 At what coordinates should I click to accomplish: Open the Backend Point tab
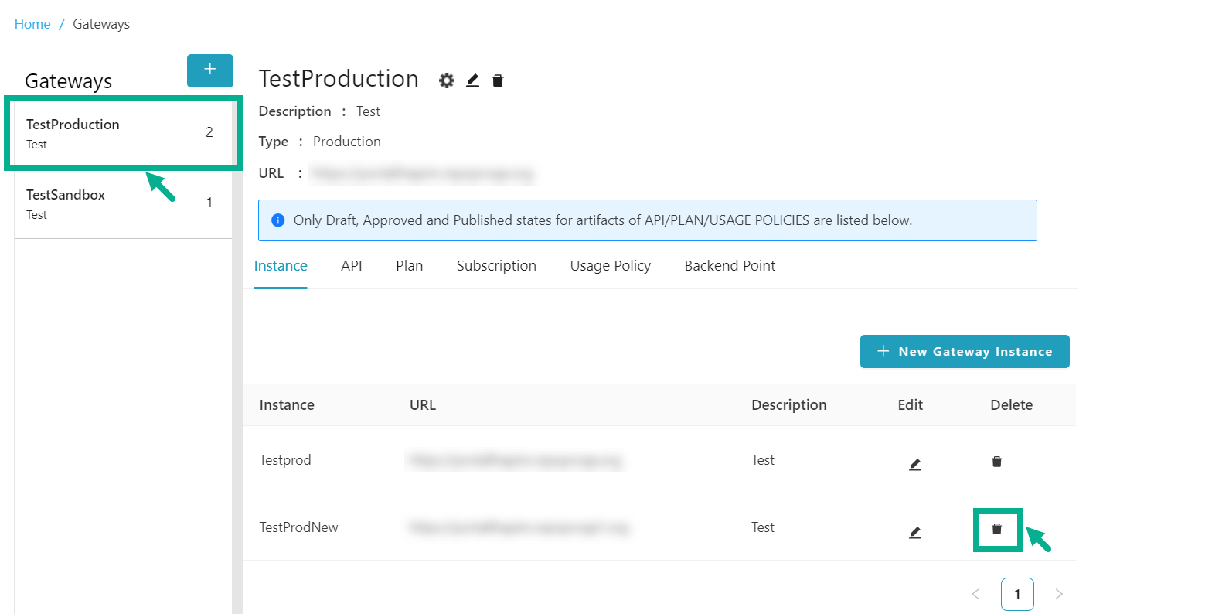[x=729, y=266]
